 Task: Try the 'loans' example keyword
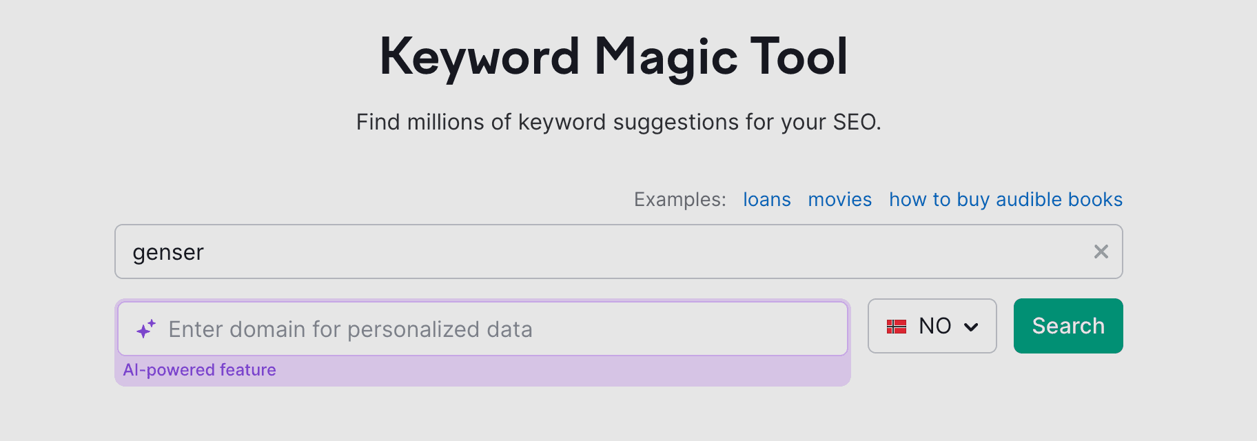pyautogui.click(x=766, y=200)
